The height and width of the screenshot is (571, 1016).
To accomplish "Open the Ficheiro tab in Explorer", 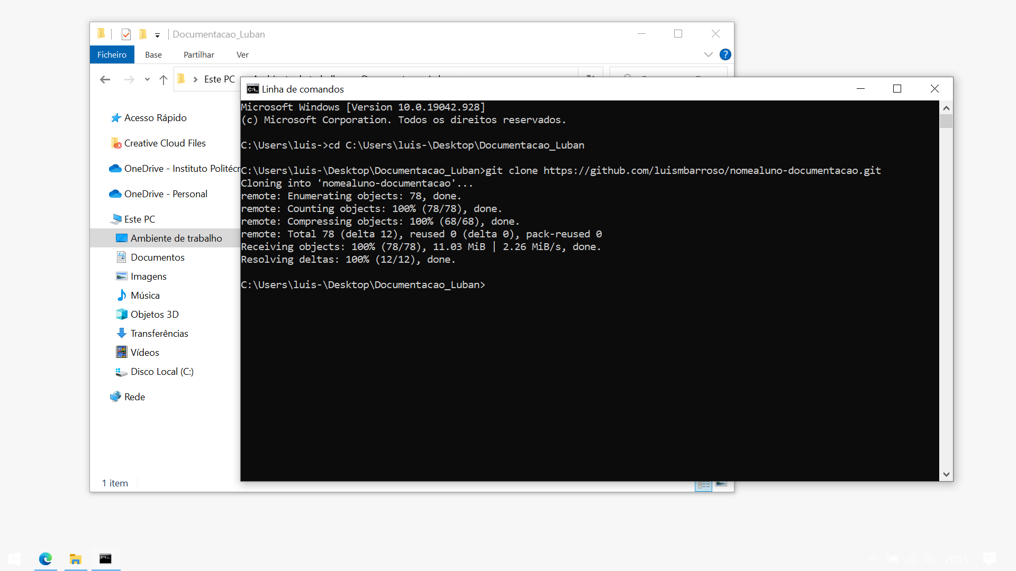I will point(112,54).
